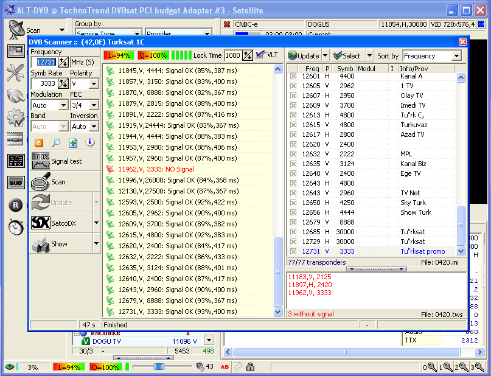
Task: Open the wrench and screwdriver tools icon
Action: tap(15, 72)
